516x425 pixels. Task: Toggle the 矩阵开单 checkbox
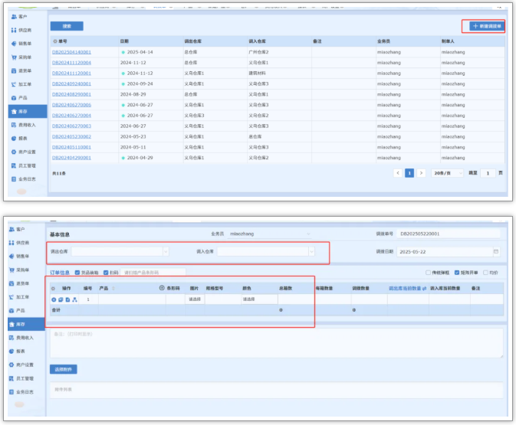pos(457,273)
